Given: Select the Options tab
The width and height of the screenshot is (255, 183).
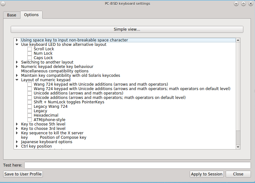Looking at the screenshot, I should (x=31, y=15).
